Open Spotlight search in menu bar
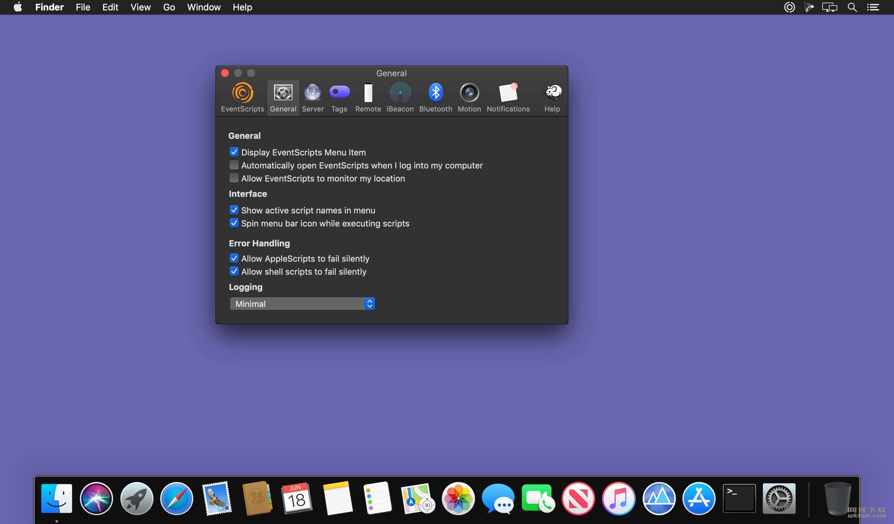Image resolution: width=894 pixels, height=524 pixels. pos(852,7)
